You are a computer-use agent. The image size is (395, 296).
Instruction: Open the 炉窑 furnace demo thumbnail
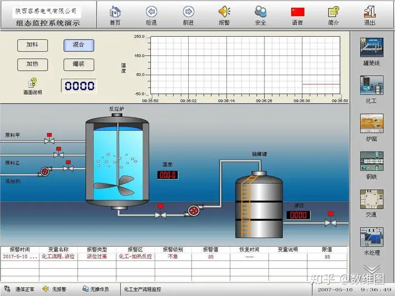[x=371, y=123]
